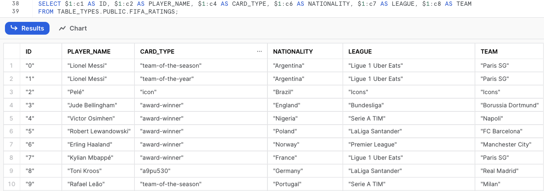Click the "Milan" team cell

[509, 184]
